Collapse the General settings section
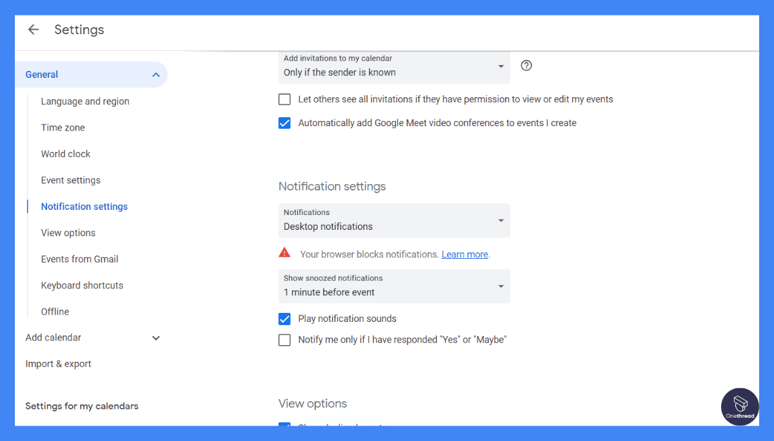The image size is (774, 441). pos(155,75)
